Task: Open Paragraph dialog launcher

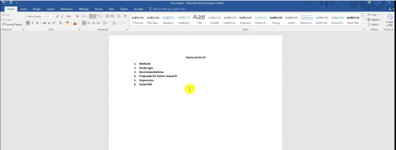Action: click(127, 30)
